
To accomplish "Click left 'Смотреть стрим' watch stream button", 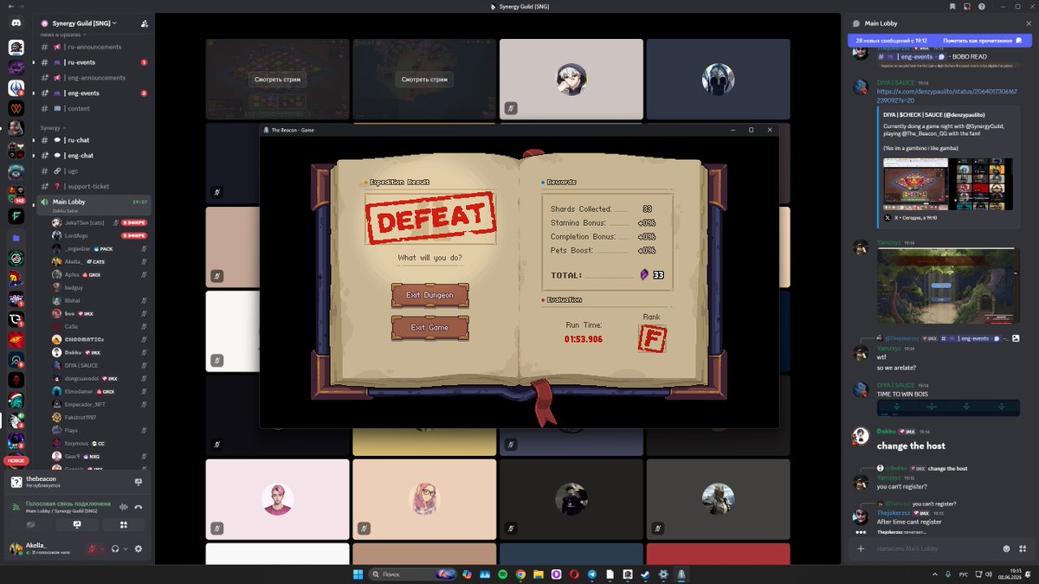I will coord(278,80).
